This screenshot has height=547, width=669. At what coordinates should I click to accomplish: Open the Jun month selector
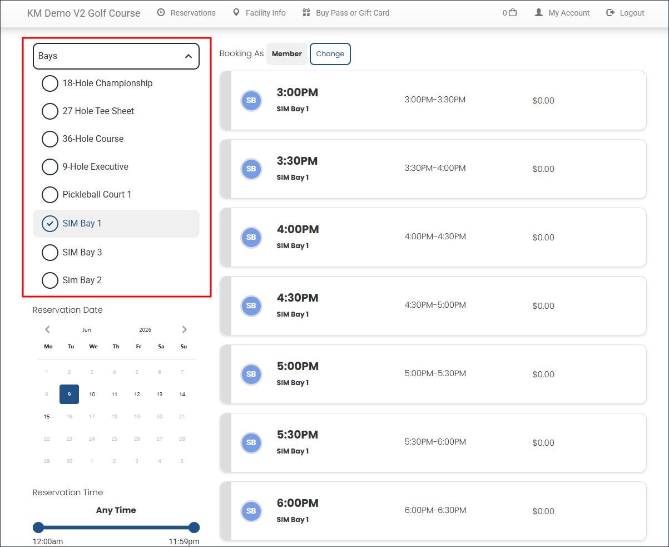tap(87, 330)
